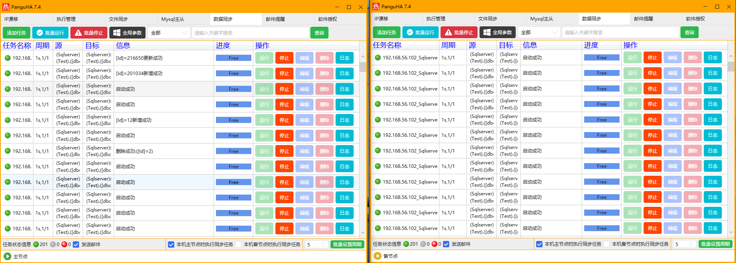Click gray status dot in left window status bar
Image resolution: width=736 pixels, height=263 pixels.
point(53,244)
